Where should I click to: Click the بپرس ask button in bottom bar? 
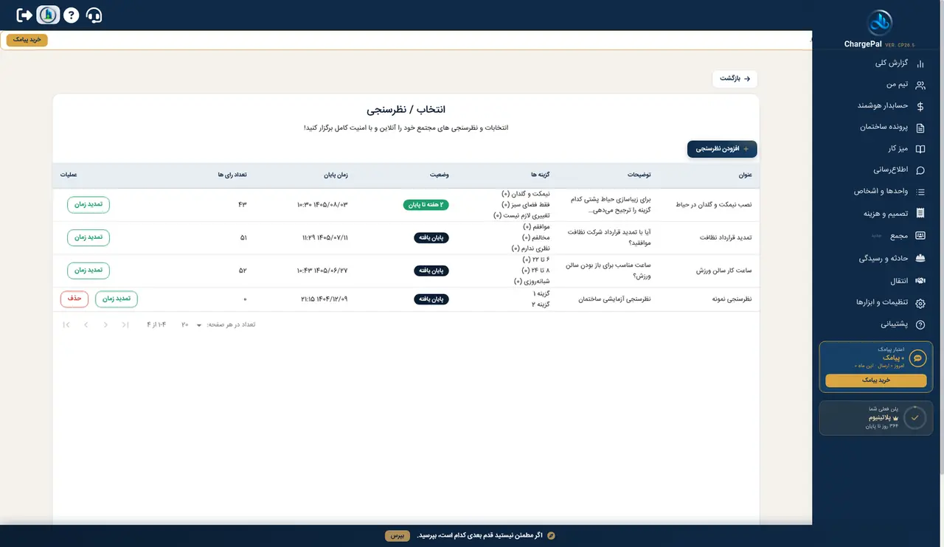pyautogui.click(x=398, y=535)
